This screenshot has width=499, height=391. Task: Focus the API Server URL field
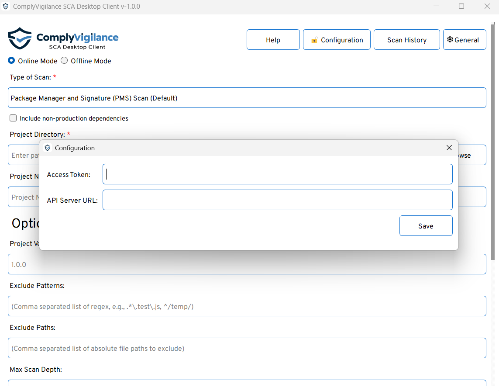click(x=277, y=200)
